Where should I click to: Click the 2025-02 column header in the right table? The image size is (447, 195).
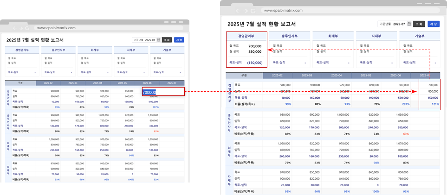pos(278,75)
